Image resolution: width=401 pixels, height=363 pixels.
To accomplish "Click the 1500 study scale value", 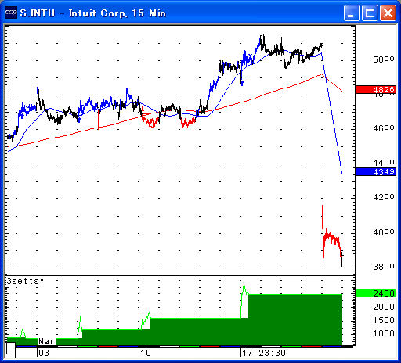I will (x=383, y=320).
